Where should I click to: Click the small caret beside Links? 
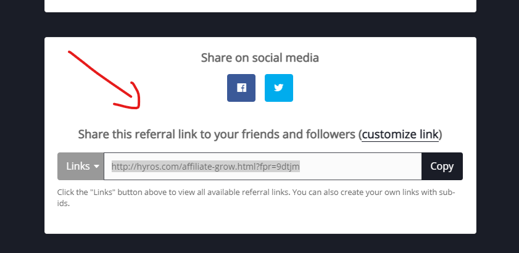coord(96,167)
